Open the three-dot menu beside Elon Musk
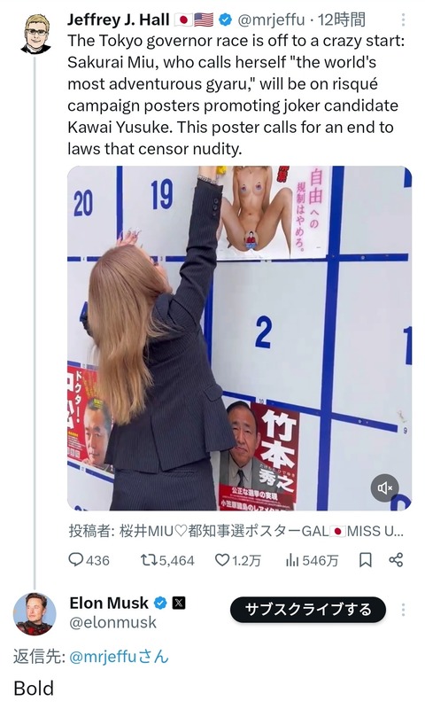The image size is (425, 709). 403,610
